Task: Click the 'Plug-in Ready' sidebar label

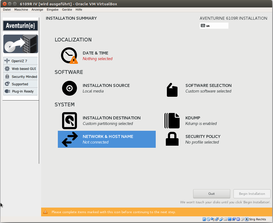Action: click(23, 91)
